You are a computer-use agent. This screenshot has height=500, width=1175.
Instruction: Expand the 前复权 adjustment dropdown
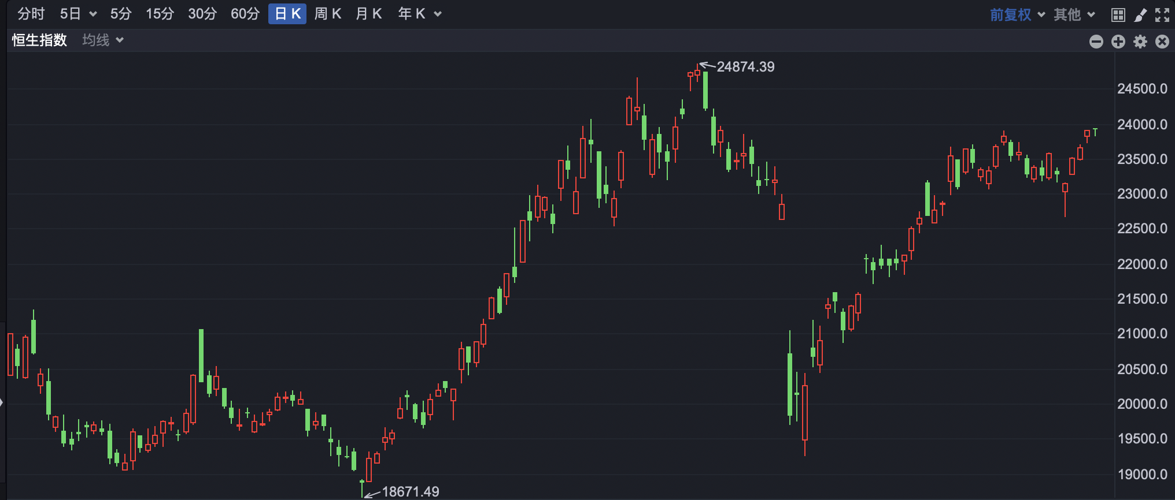[1017, 14]
